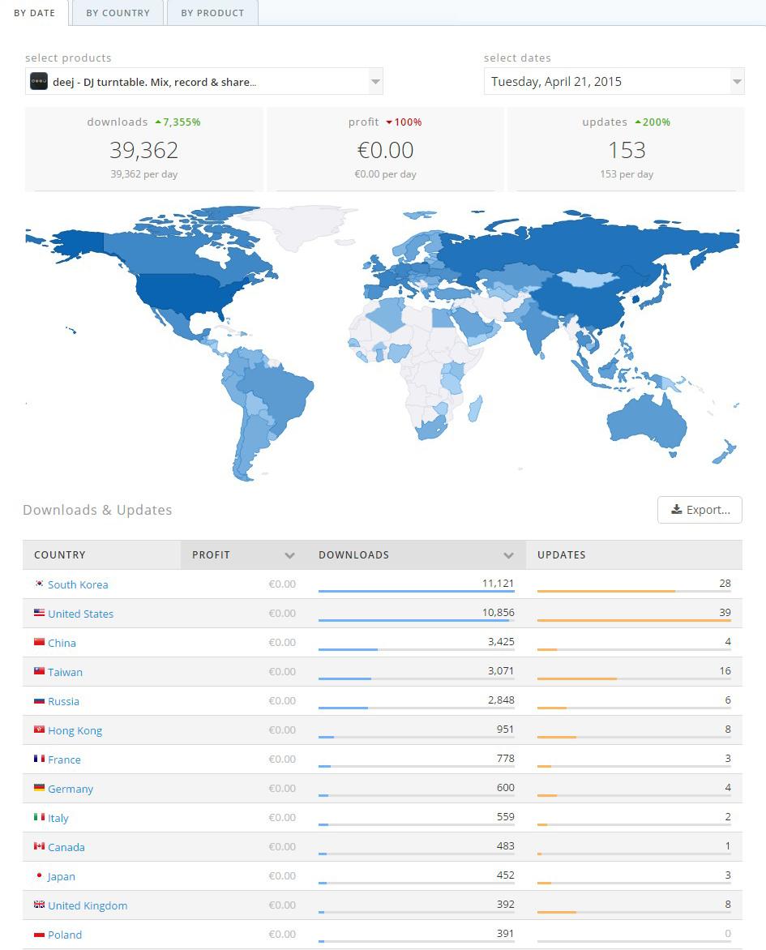Click the 39,362 per day text
This screenshot has height=950, width=766.
click(144, 174)
